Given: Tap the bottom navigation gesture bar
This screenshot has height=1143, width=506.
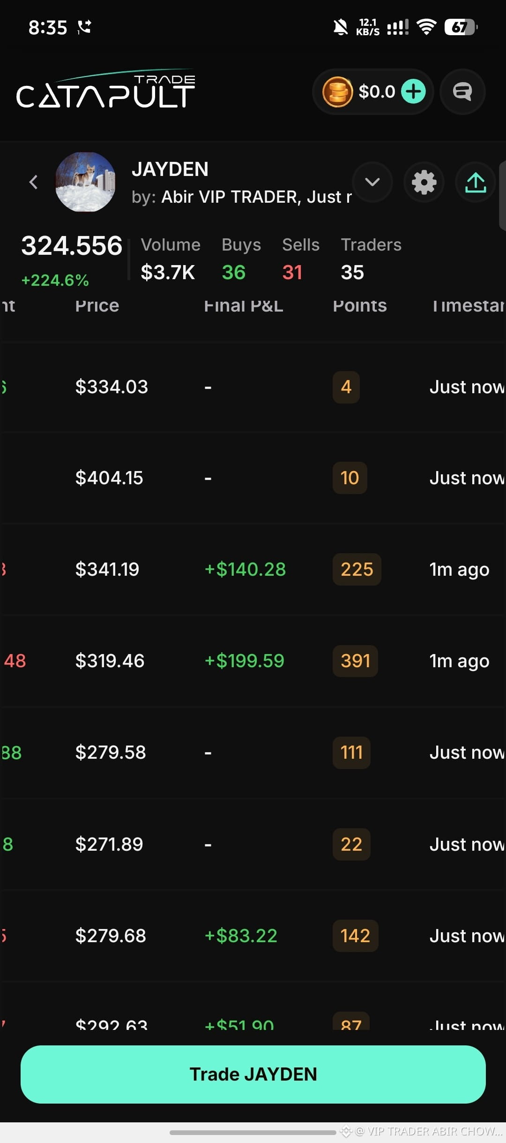Looking at the screenshot, I should point(253,1132).
